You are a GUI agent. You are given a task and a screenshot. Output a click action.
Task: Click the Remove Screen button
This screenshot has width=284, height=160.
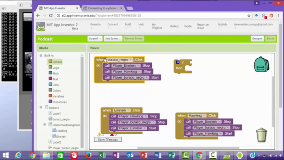pos(134,39)
